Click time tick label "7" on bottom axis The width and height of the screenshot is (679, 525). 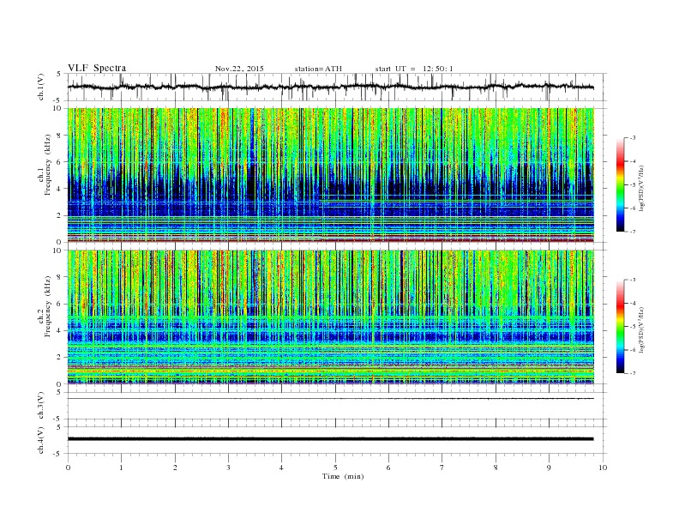pos(442,468)
